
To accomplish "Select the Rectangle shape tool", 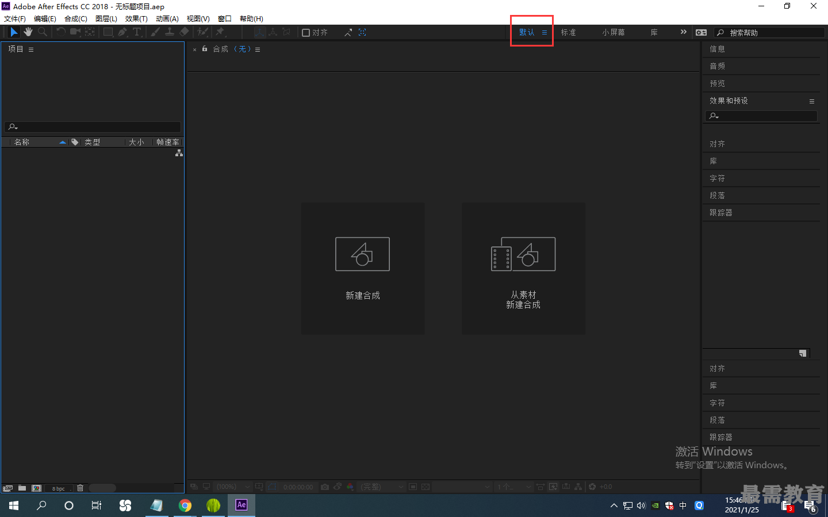I will (x=108, y=32).
